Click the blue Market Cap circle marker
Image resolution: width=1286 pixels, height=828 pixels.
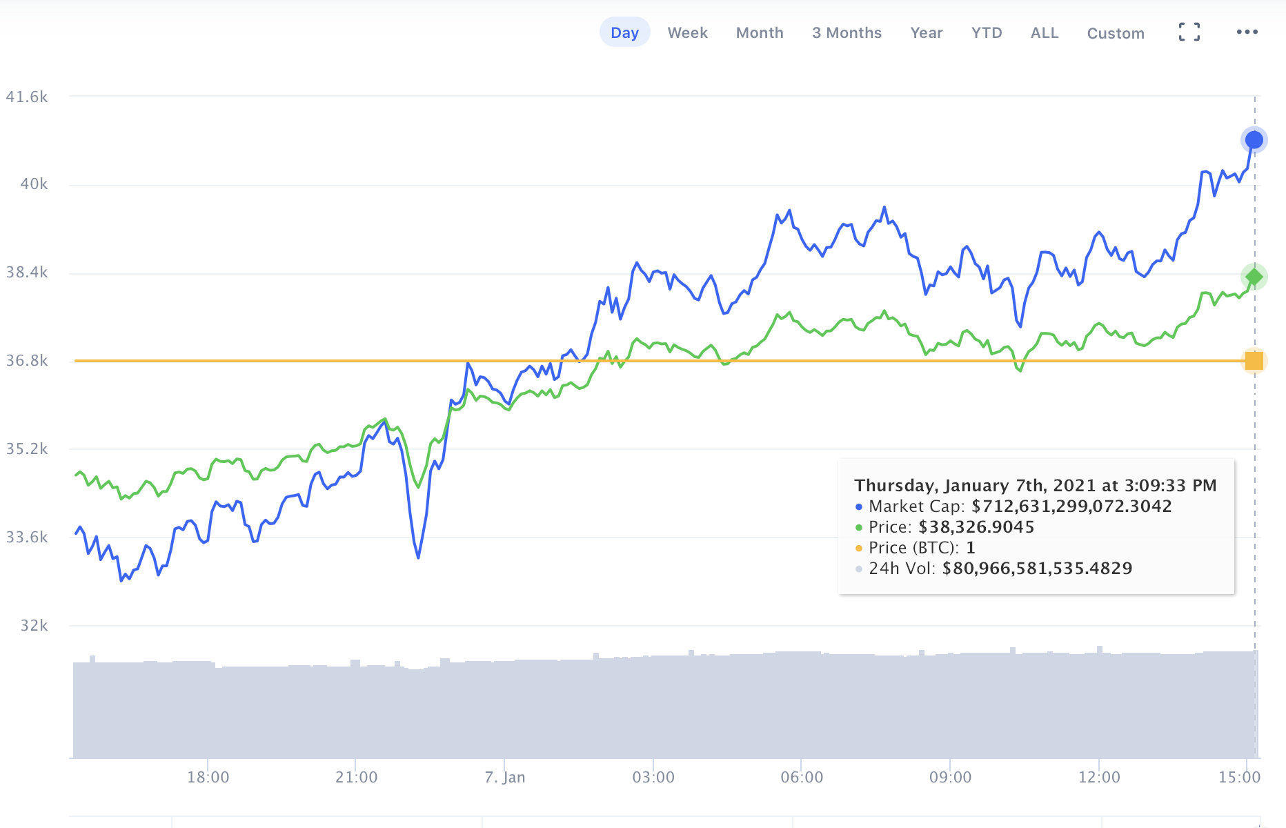click(x=1254, y=140)
